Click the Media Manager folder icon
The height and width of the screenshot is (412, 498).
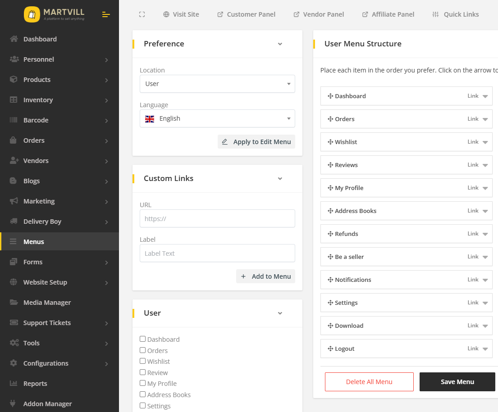point(14,303)
